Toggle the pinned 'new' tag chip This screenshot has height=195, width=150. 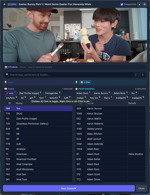click(11, 93)
